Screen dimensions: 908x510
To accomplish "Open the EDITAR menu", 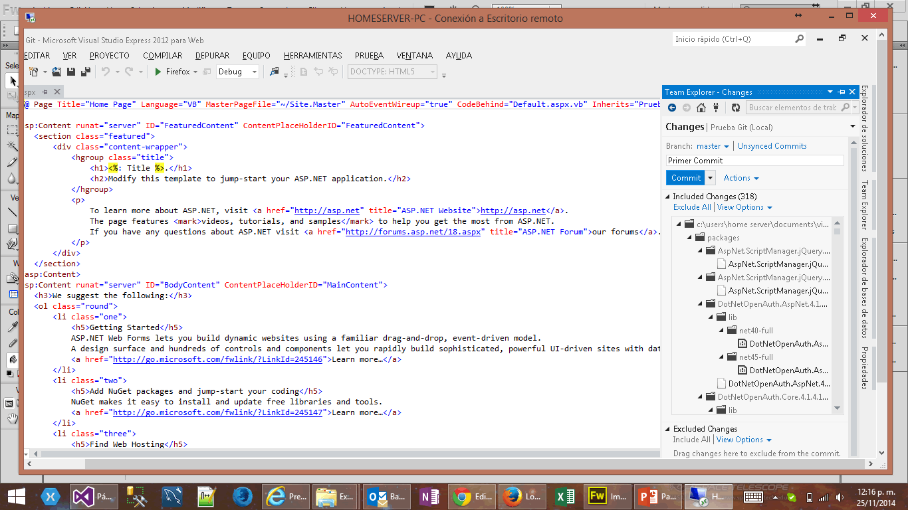I will pyautogui.click(x=37, y=56).
